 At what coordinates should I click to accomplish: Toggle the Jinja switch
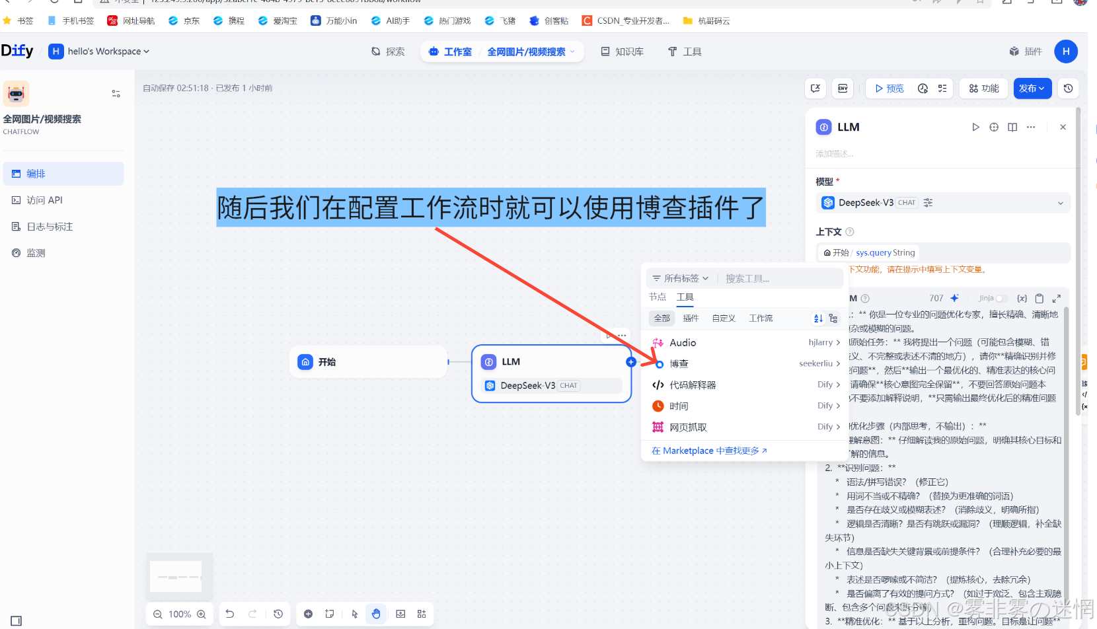1002,299
